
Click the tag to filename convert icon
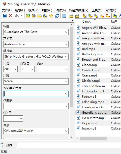[x=85, y=16]
